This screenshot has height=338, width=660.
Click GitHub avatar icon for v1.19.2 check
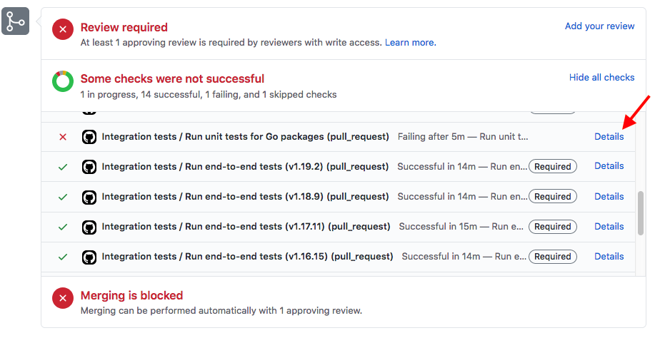coord(89,167)
